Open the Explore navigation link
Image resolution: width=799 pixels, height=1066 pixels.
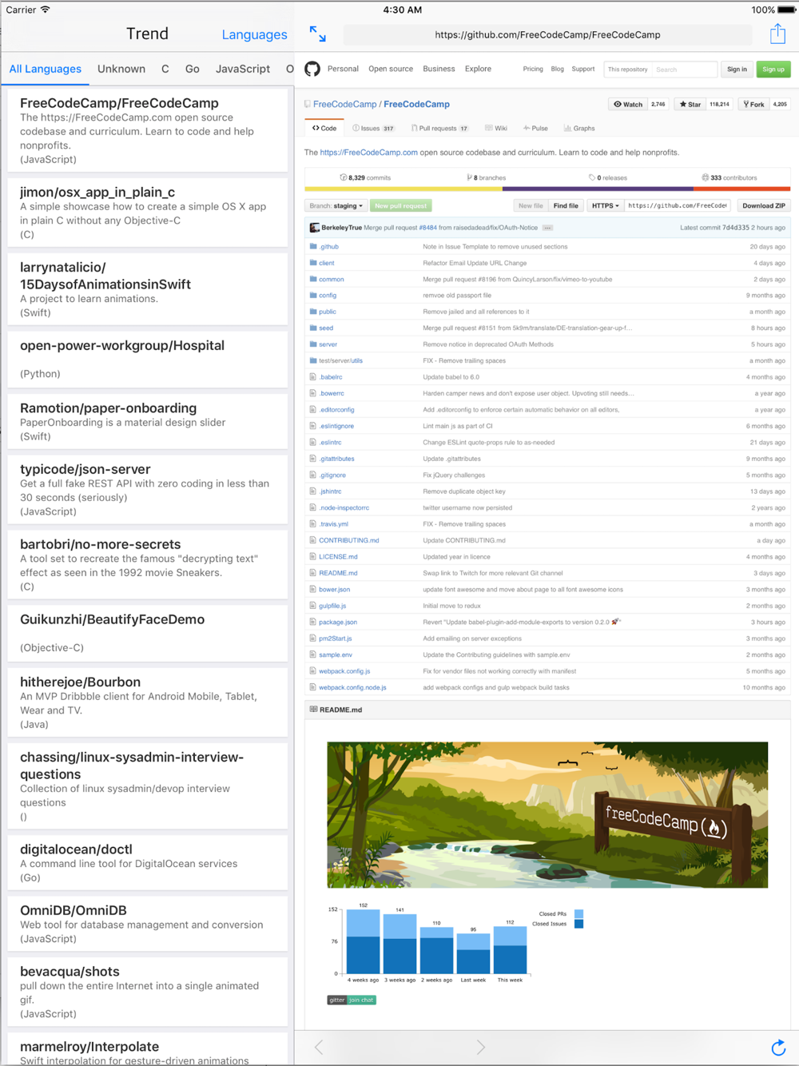(x=478, y=69)
